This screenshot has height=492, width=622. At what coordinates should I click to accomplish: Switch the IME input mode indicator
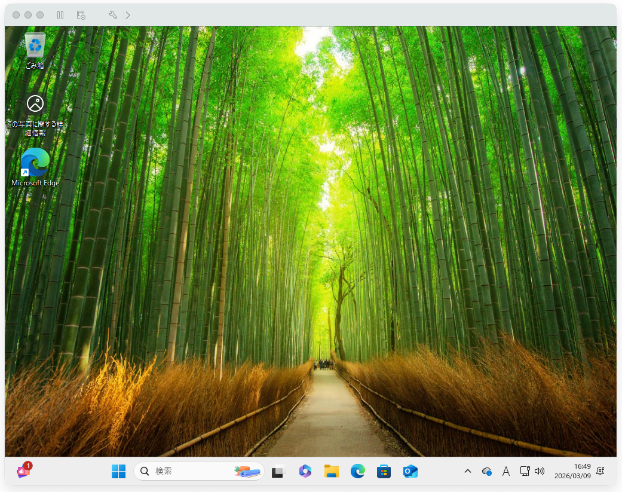[x=505, y=472]
